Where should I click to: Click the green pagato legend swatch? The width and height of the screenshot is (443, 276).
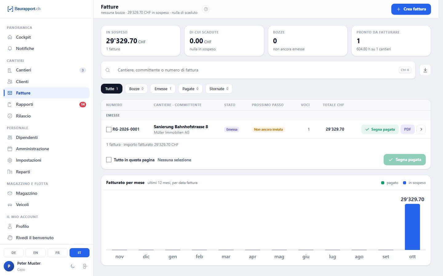point(383,183)
